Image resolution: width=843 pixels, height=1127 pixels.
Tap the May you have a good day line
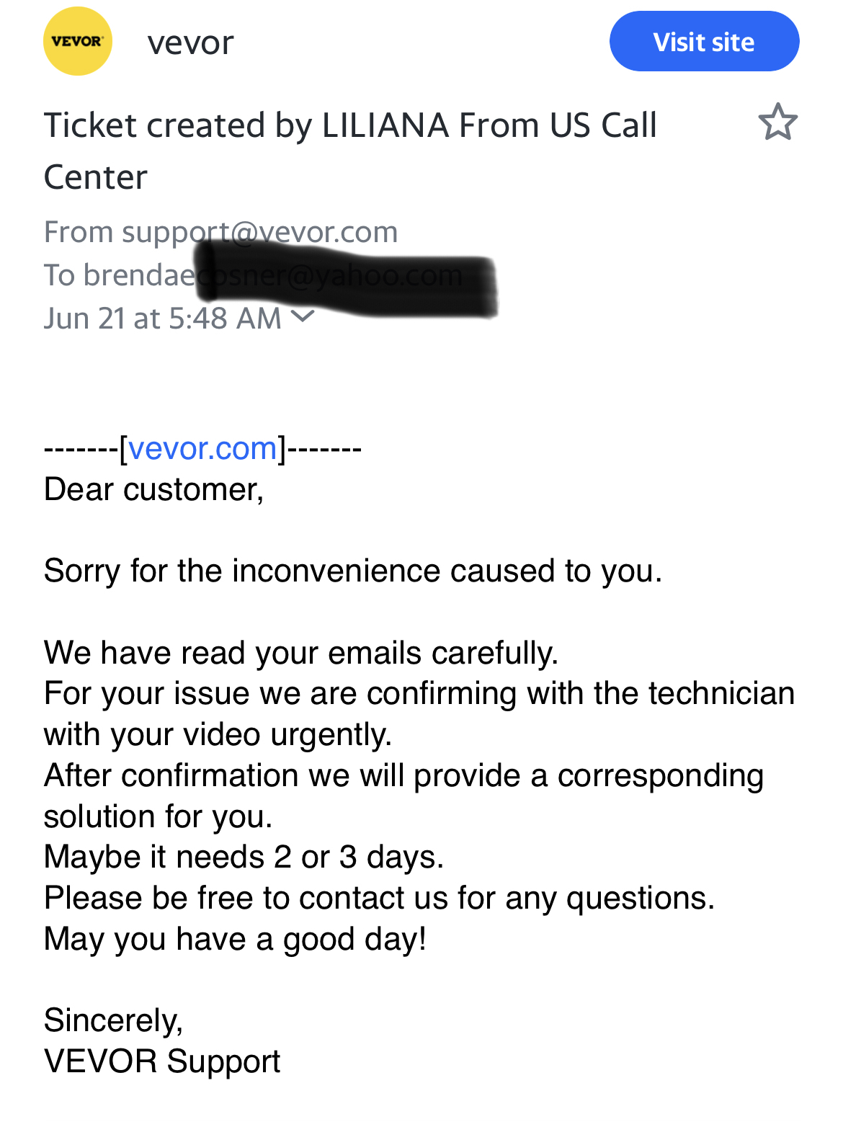coord(235,940)
